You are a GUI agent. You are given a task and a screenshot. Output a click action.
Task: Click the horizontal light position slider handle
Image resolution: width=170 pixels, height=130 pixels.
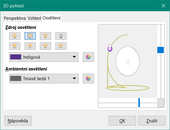[139, 103]
